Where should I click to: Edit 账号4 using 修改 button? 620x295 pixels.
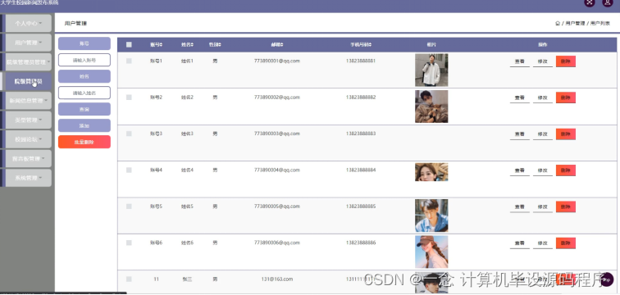click(543, 170)
